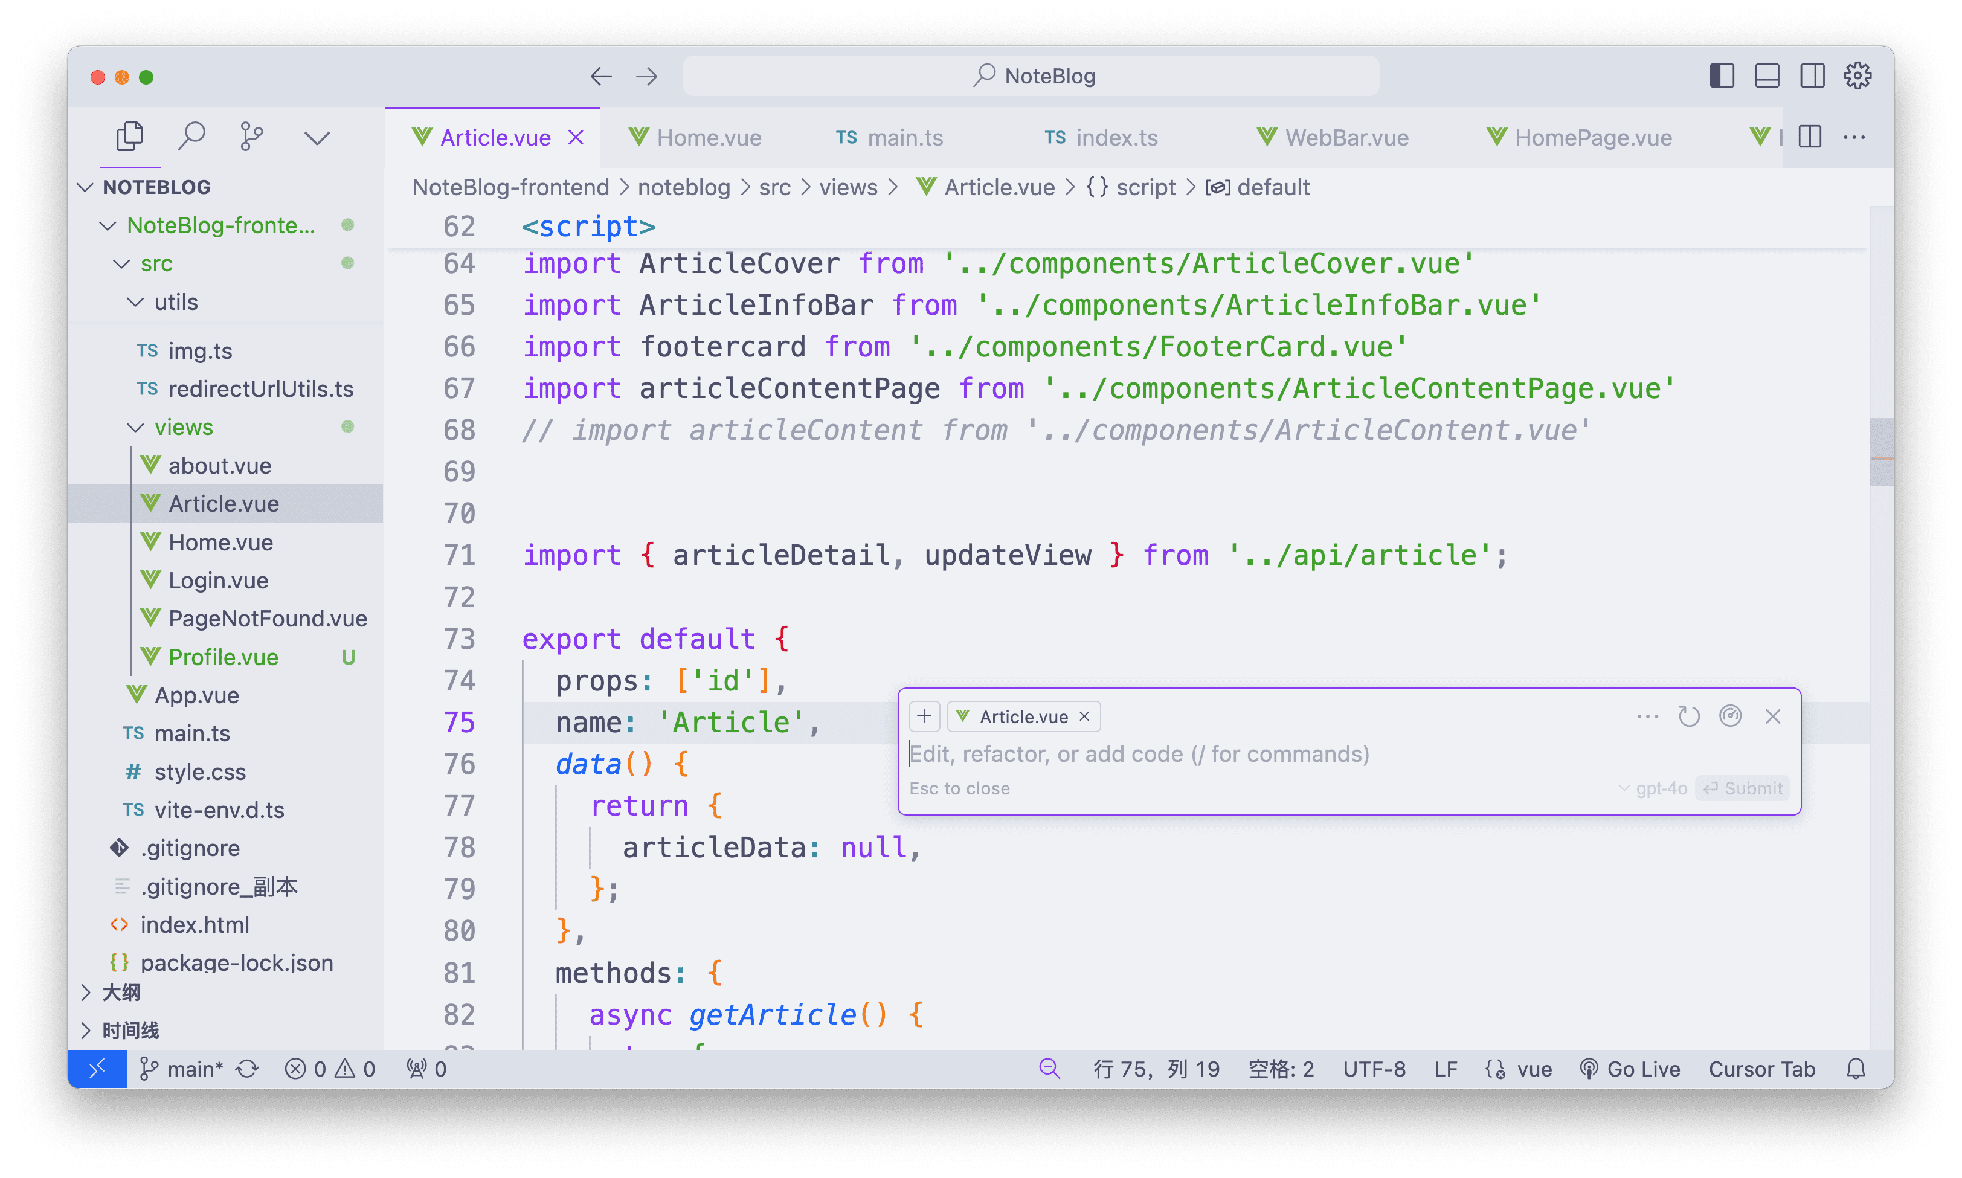This screenshot has width=1962, height=1178.
Task: Open the remote window status icon
Action: coord(97,1069)
